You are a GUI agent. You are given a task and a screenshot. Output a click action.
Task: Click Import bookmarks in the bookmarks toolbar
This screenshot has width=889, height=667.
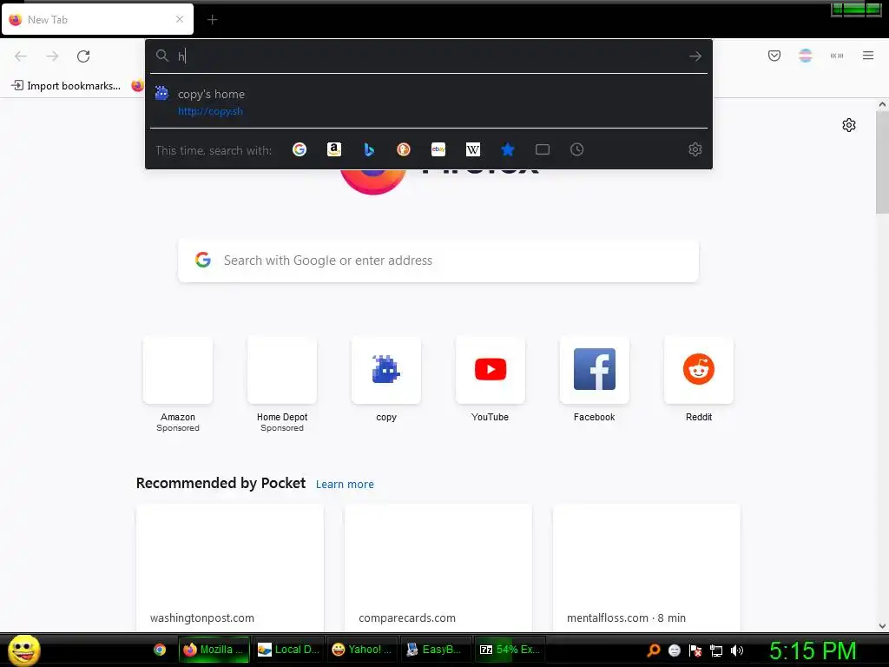tap(66, 86)
